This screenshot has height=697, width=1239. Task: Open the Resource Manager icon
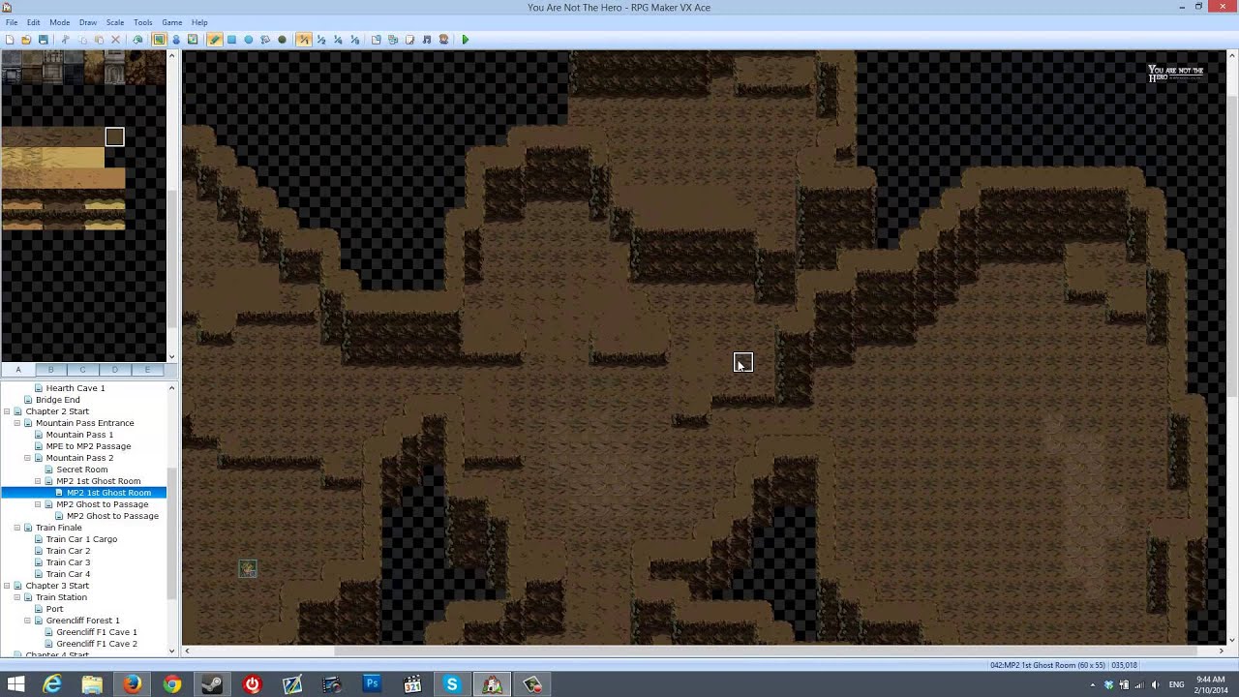[x=393, y=40]
